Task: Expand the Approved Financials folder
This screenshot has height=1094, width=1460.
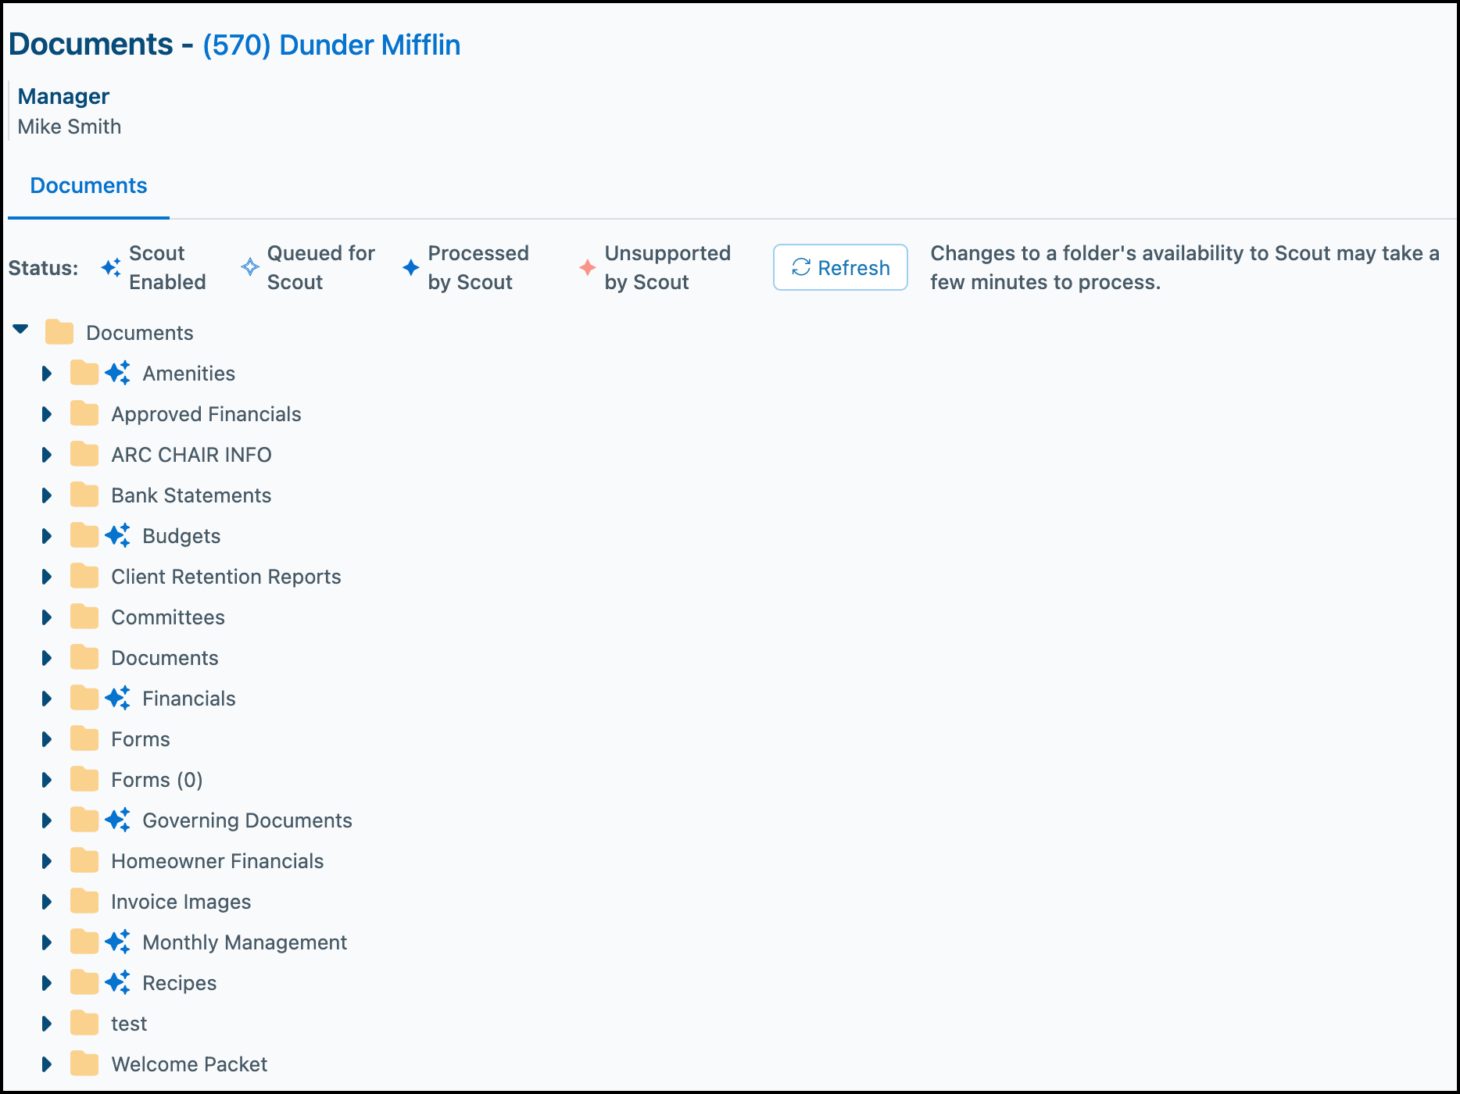Action: pos(47,414)
